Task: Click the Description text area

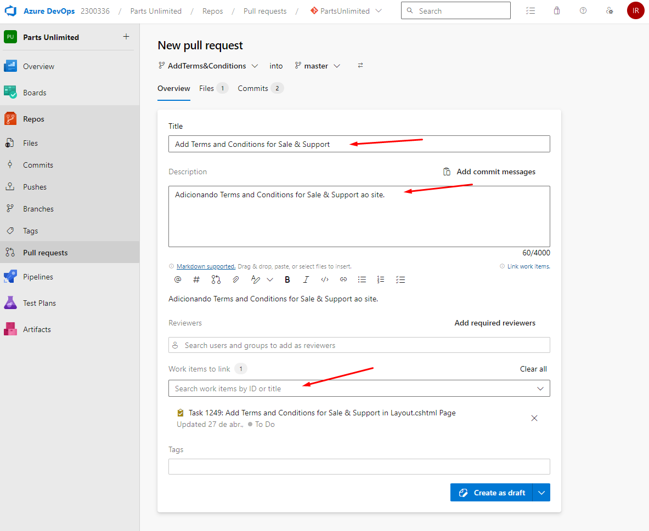Action: [x=359, y=216]
